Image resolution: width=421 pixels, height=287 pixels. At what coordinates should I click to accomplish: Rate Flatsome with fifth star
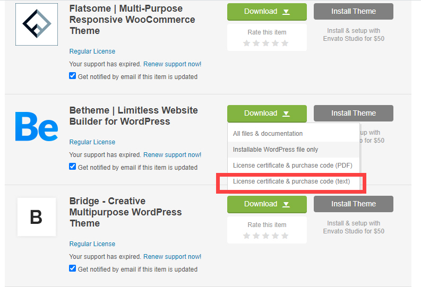coord(285,43)
